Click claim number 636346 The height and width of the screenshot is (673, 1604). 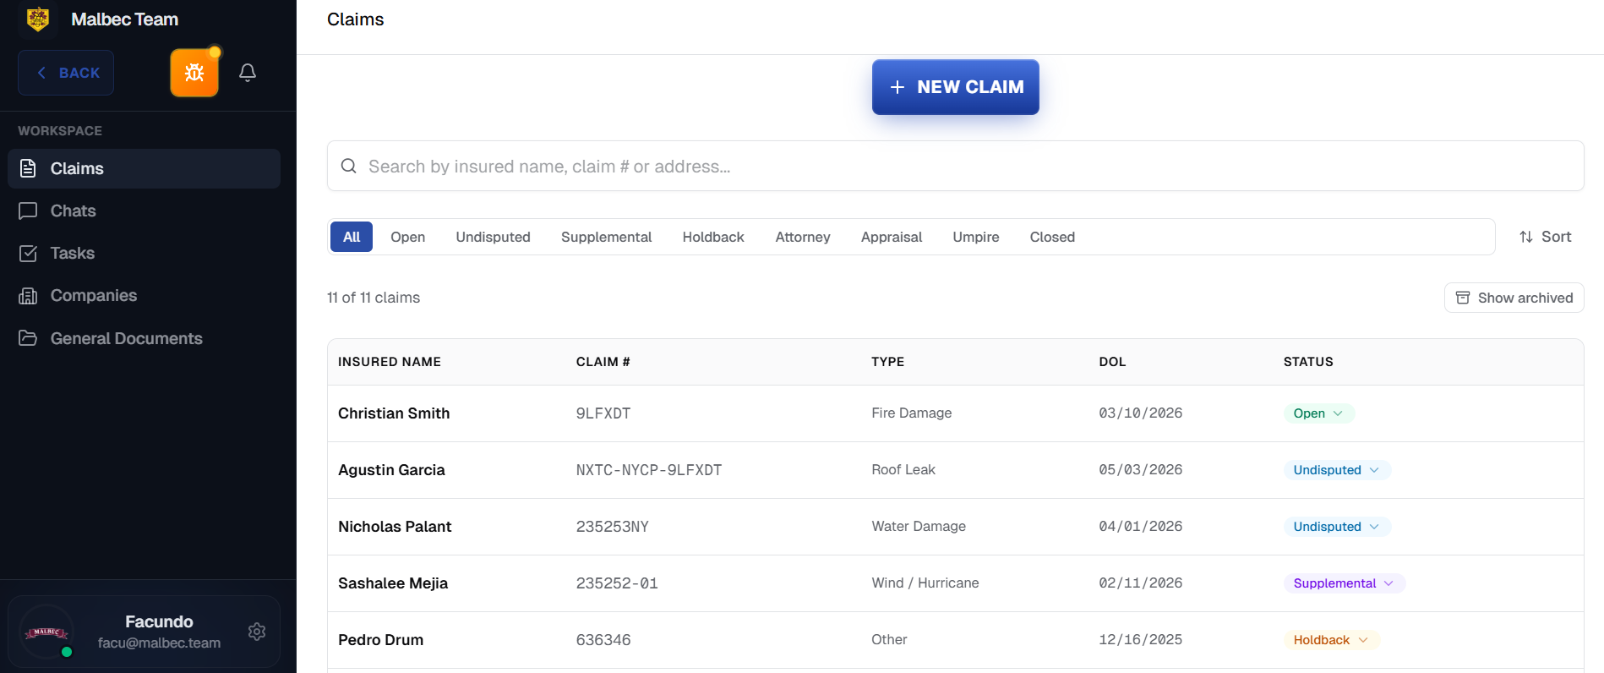click(x=603, y=640)
